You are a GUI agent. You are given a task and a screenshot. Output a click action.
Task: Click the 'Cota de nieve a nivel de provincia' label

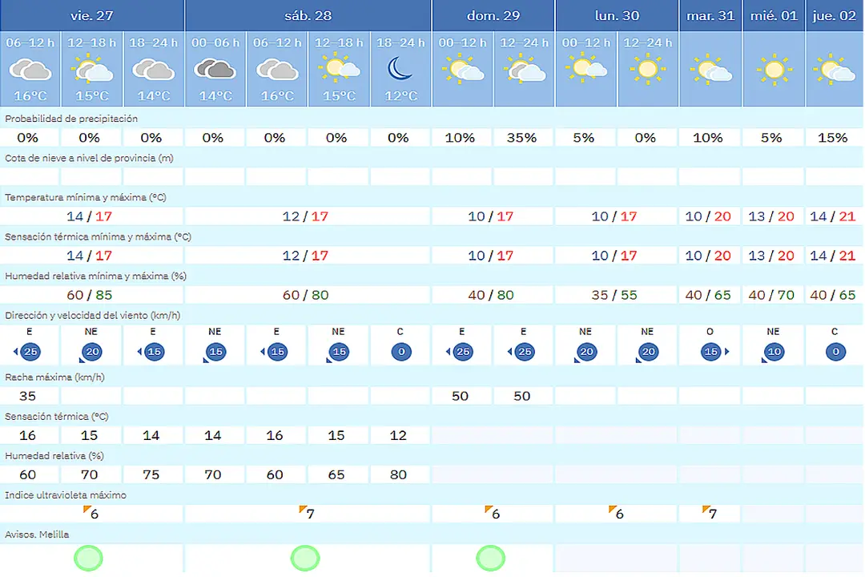[89, 158]
